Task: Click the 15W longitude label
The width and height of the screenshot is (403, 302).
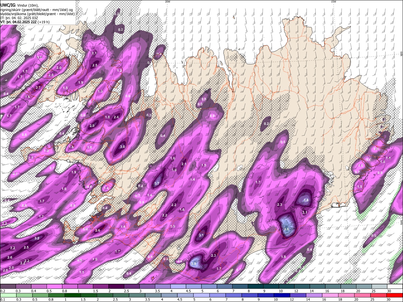Action: click(x=333, y=2)
